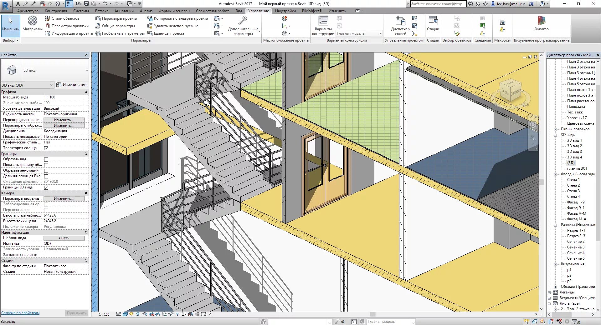Open the Главная модель design option dropdown in ribbon

click(x=359, y=33)
